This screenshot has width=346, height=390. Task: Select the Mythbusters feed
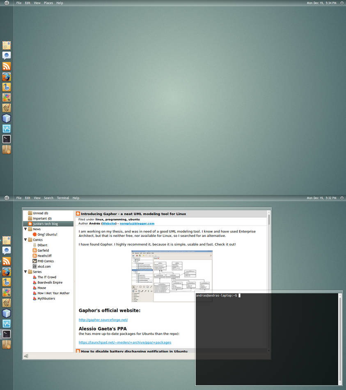point(46,298)
